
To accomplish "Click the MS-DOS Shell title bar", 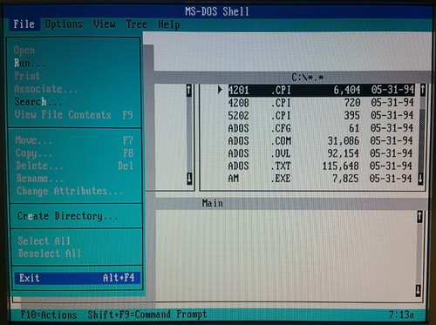I will [217, 11].
